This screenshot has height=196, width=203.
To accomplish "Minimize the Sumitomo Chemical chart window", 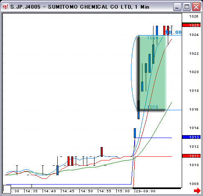I will tap(177, 7).
